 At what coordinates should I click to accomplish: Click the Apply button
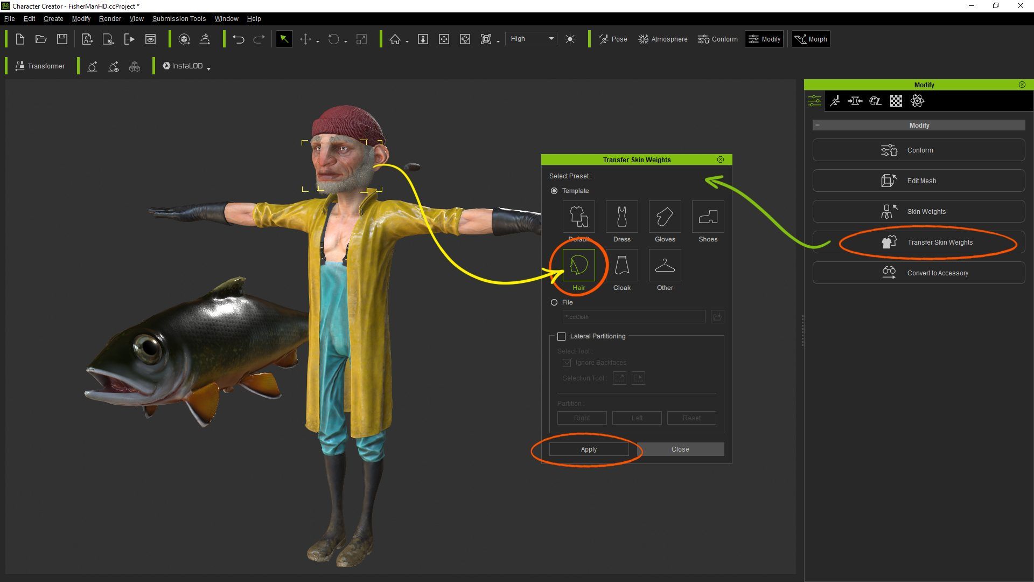coord(589,449)
